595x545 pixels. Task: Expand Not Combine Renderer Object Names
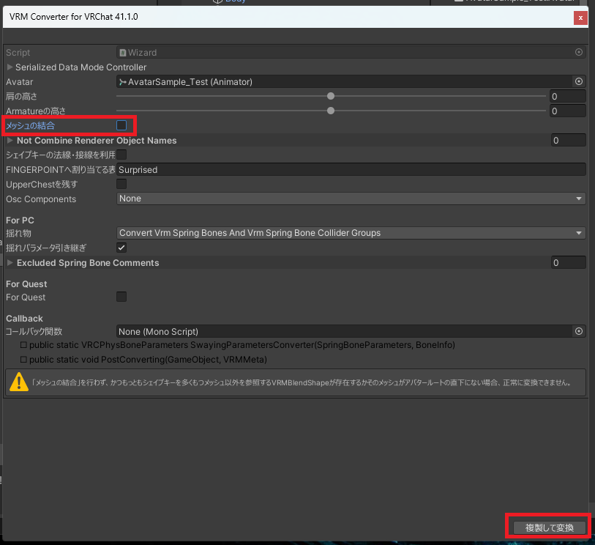(x=10, y=140)
